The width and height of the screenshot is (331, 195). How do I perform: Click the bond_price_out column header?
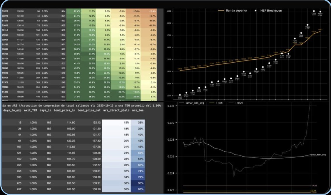[89, 110]
